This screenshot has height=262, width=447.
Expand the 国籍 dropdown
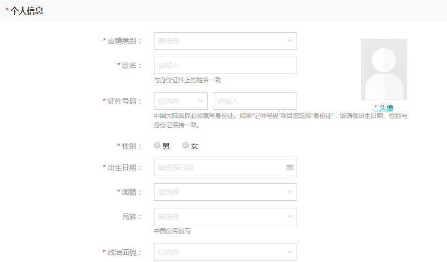[225, 192]
